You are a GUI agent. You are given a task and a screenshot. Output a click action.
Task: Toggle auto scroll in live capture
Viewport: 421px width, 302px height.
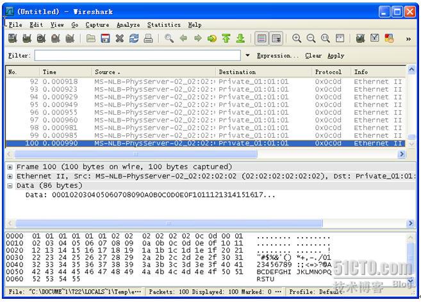tap(276, 38)
